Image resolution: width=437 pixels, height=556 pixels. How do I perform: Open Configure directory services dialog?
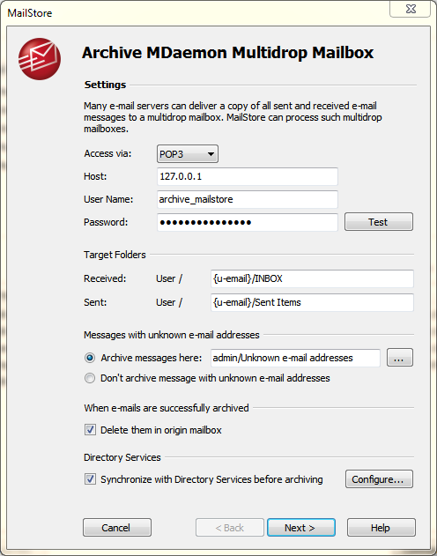click(x=379, y=479)
